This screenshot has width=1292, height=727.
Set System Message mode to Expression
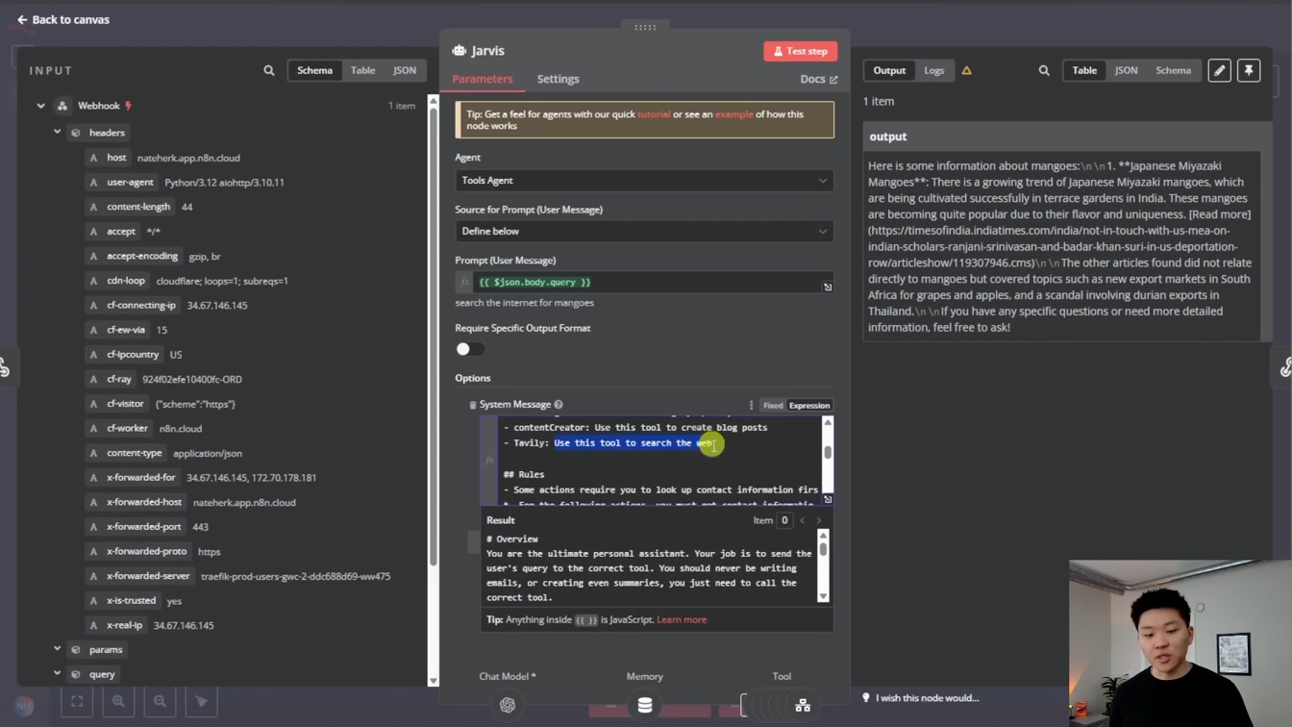809,405
